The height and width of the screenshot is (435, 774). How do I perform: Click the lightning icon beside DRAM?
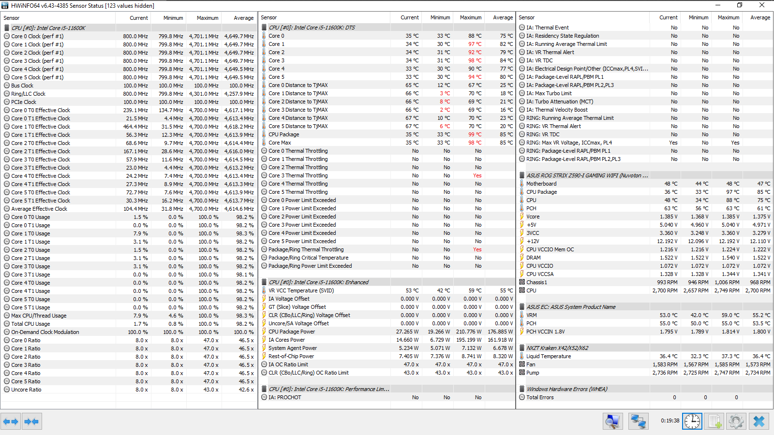[x=522, y=258]
